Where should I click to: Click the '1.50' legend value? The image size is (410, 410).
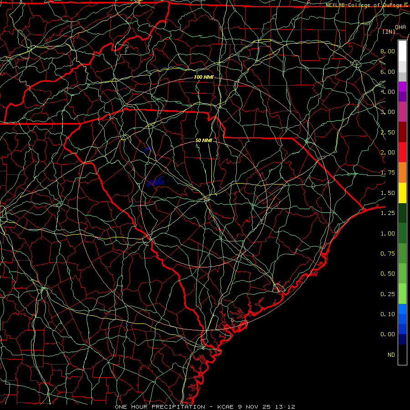388,193
